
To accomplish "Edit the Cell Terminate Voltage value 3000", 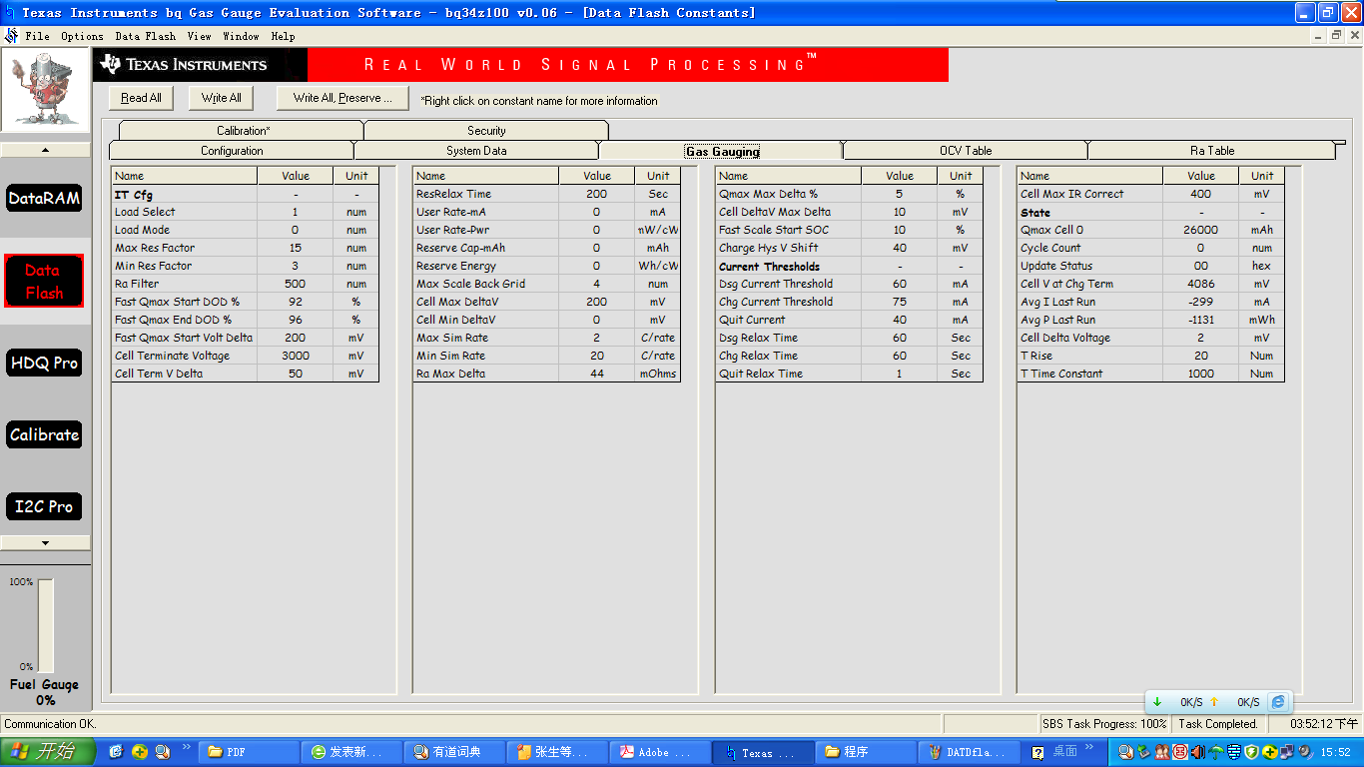I will [296, 356].
